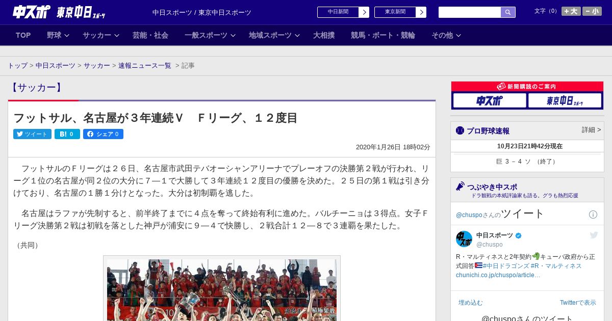Click the baseball icon beside プロ野球速報
The width and height of the screenshot is (612, 321).
[460, 130]
